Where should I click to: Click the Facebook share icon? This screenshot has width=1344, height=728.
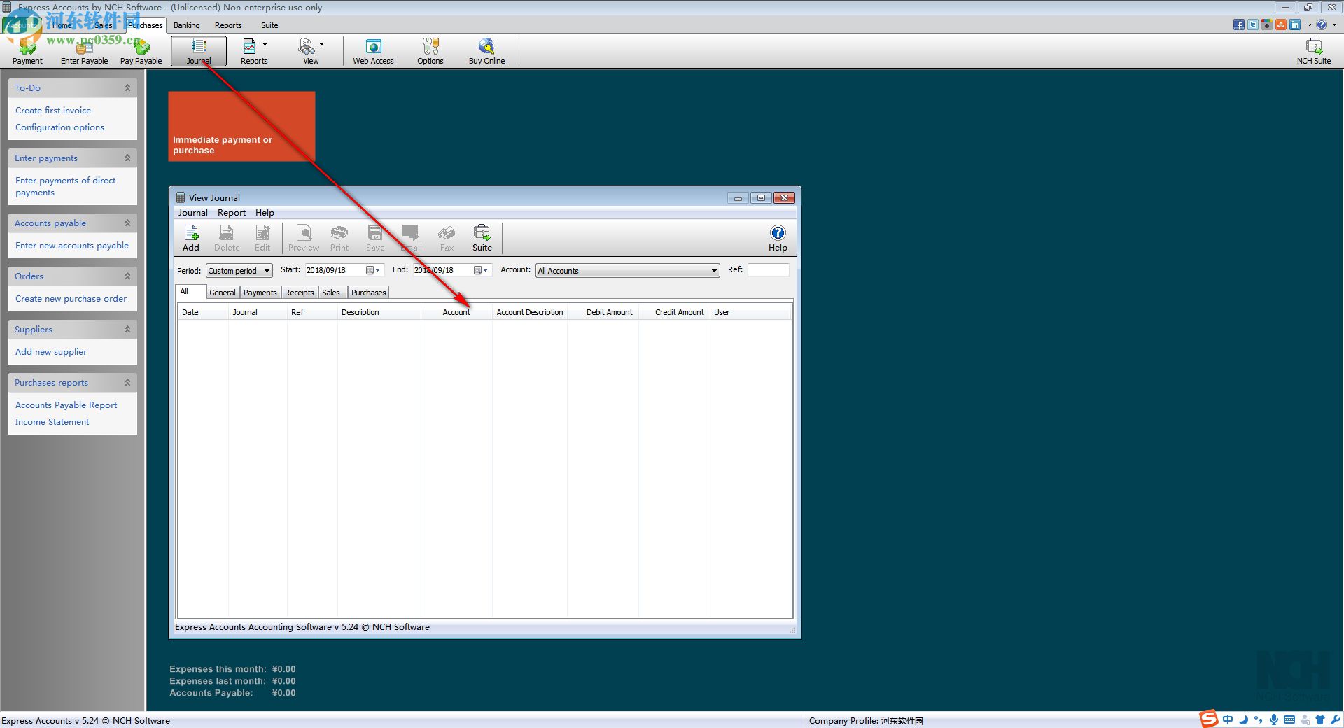point(1239,24)
